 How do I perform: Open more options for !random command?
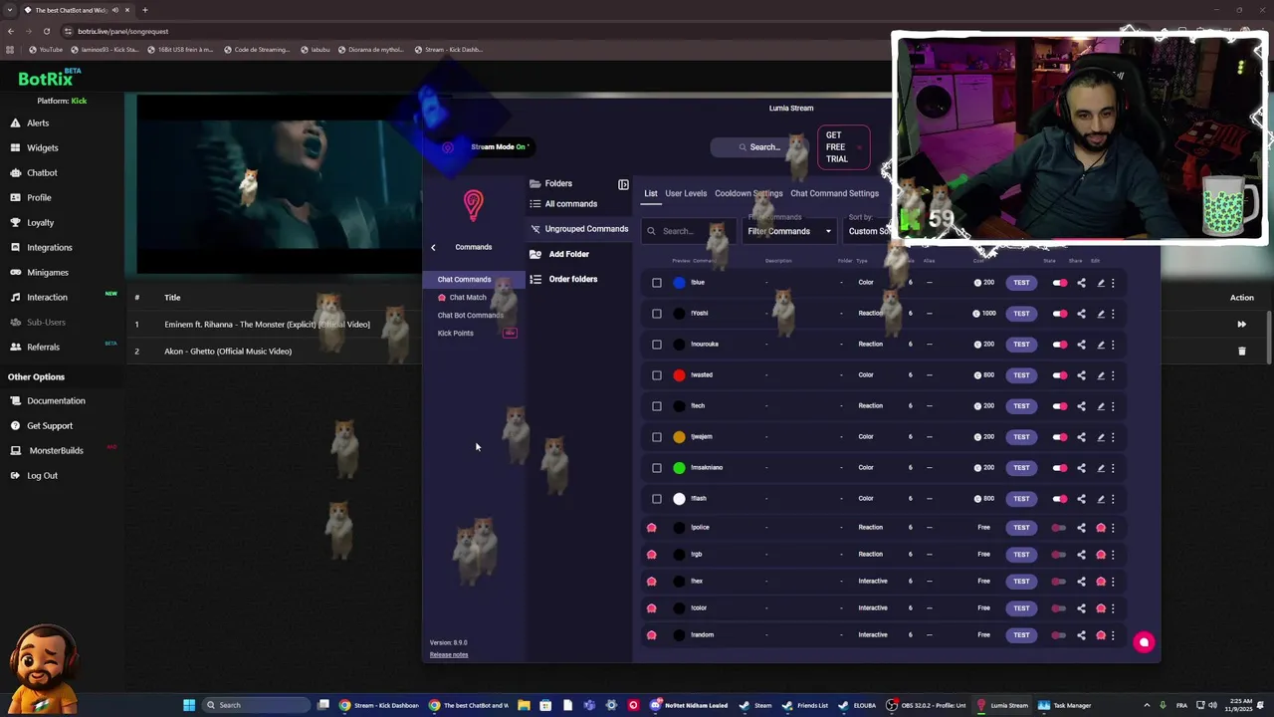1113,635
